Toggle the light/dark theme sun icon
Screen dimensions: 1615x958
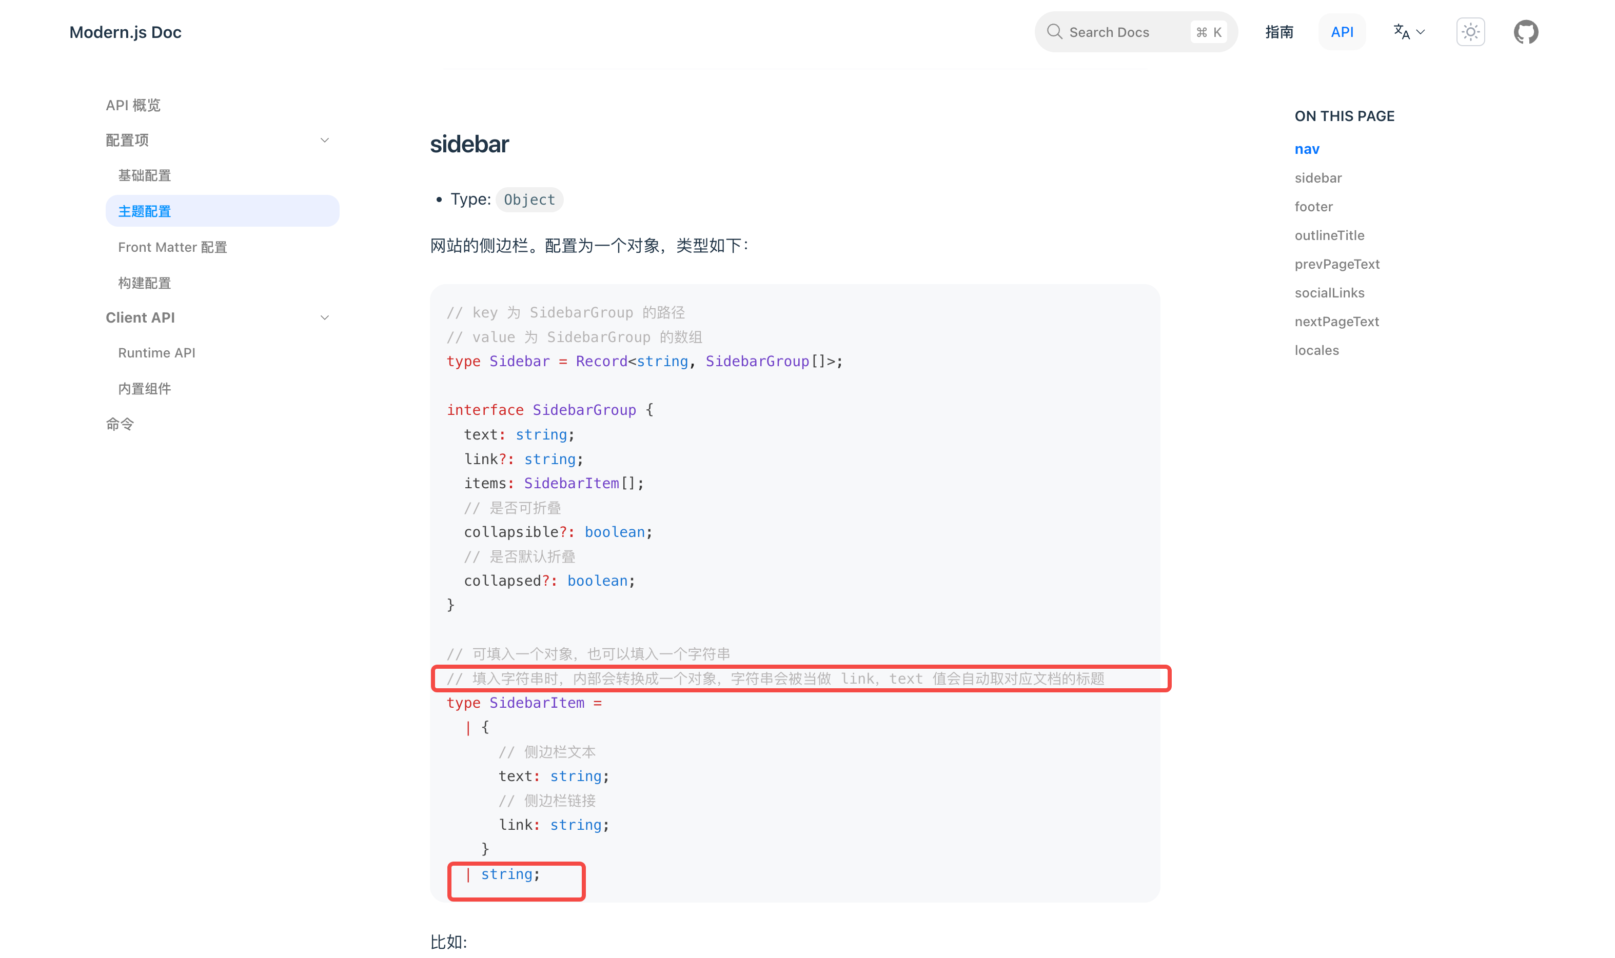tap(1470, 31)
